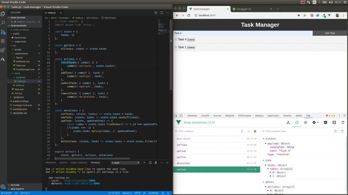348x195 pixels.
Task: Open the Source Control view
Action: click(x=3, y=32)
